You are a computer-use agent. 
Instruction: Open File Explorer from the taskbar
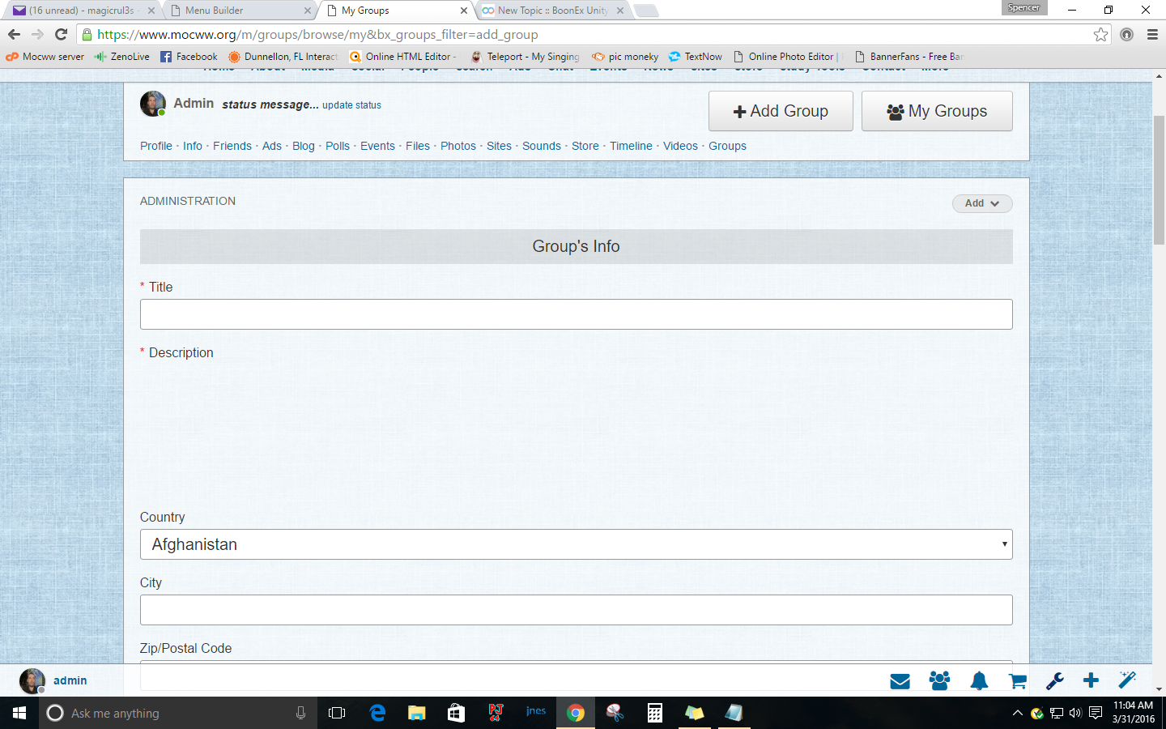click(x=416, y=713)
